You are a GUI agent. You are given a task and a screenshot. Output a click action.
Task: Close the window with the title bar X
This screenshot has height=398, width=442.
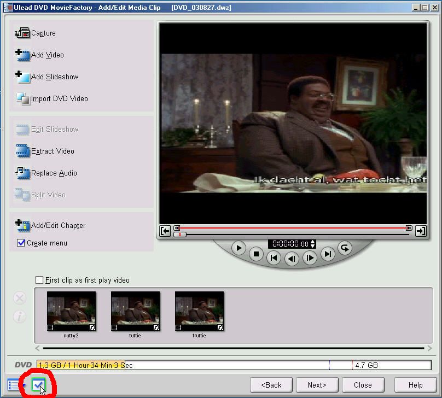435,8
